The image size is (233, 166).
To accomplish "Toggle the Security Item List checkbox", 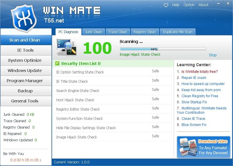I will point(57,64).
